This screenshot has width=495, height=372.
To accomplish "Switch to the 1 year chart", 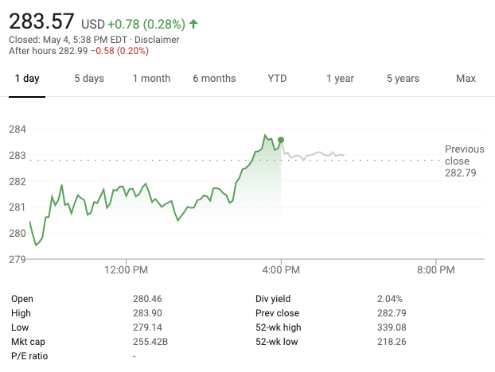I will click(340, 79).
